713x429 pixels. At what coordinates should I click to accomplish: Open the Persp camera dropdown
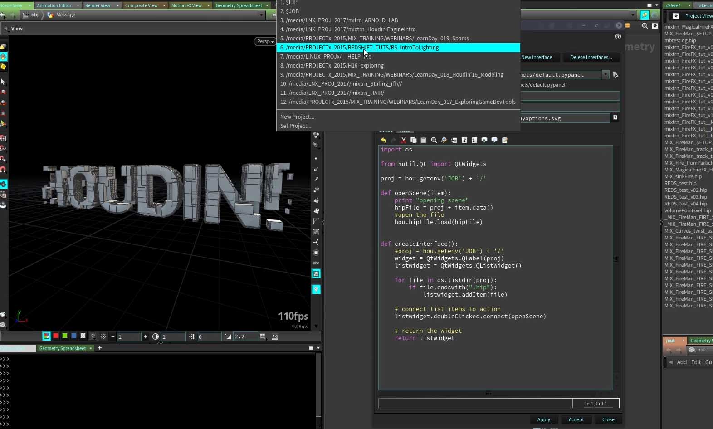coord(265,41)
